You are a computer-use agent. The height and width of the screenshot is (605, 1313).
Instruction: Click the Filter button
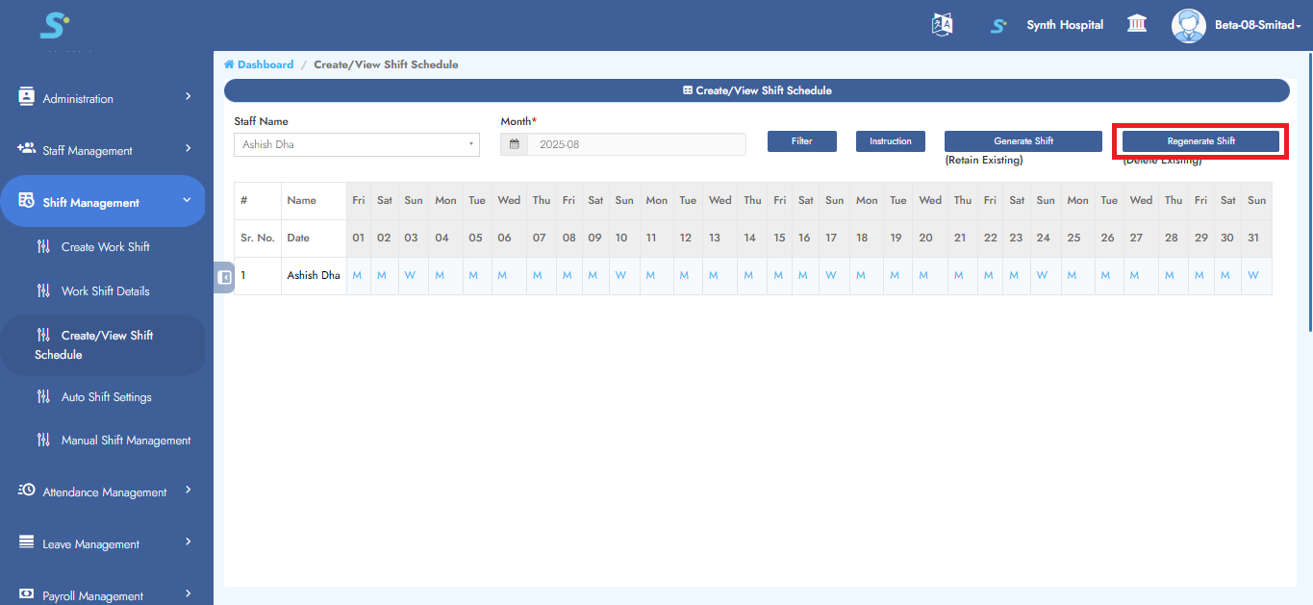coord(801,141)
